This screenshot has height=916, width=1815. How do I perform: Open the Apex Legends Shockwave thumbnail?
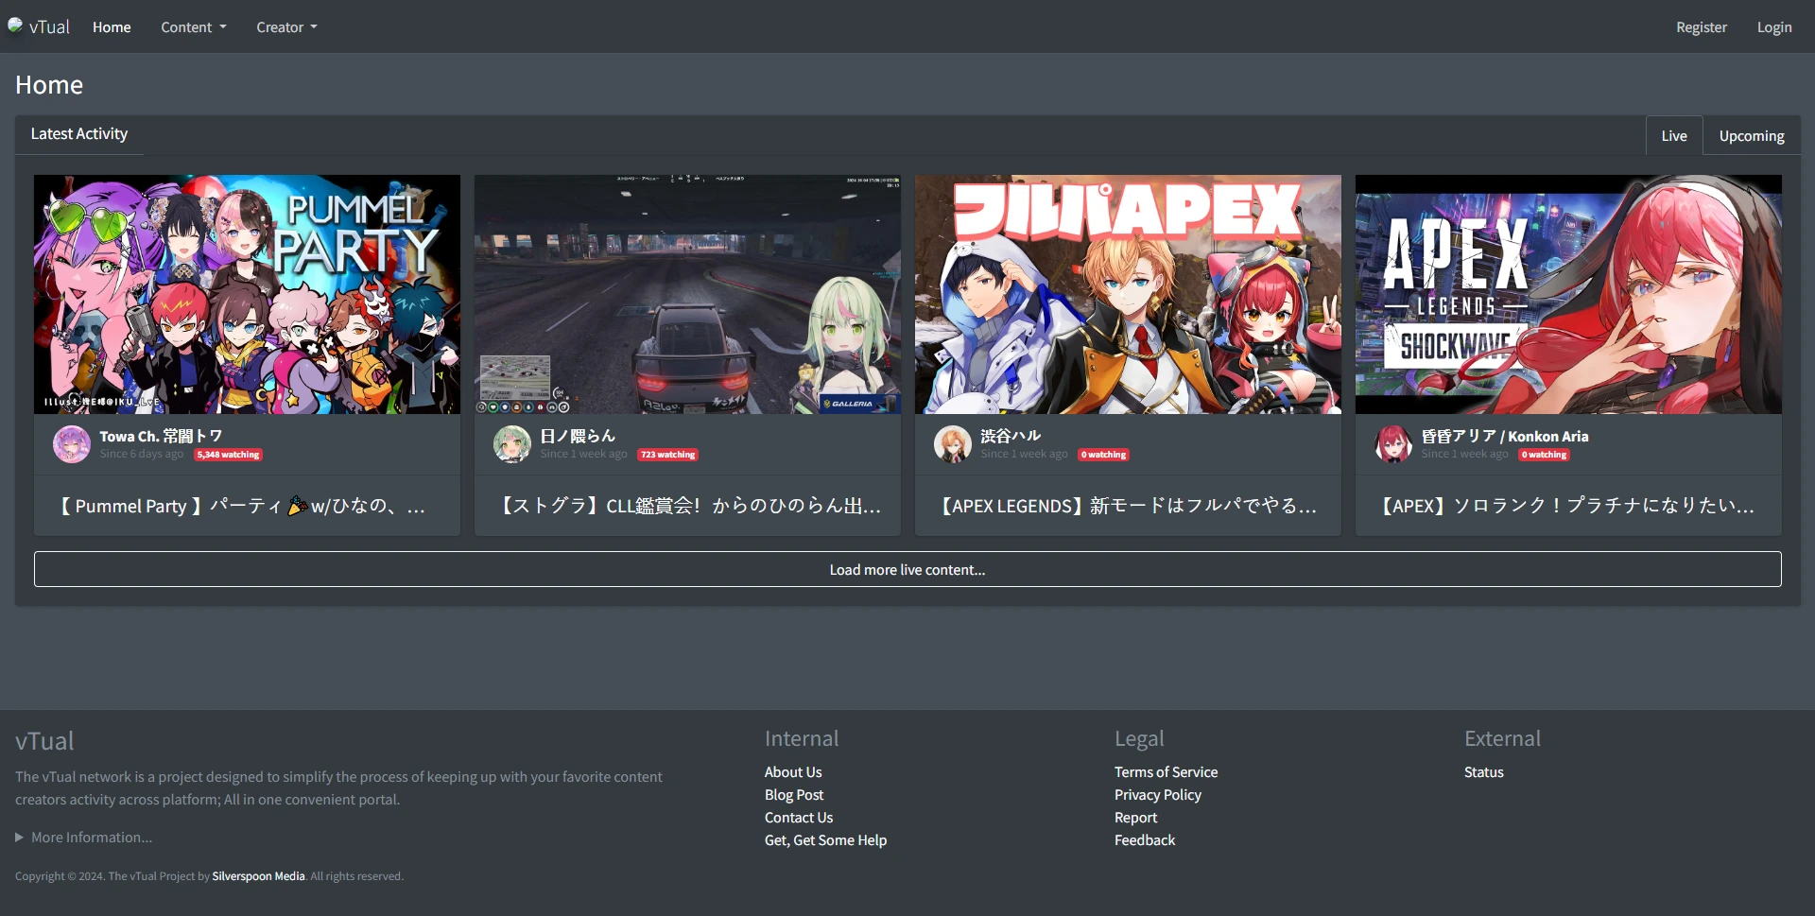point(1568,294)
